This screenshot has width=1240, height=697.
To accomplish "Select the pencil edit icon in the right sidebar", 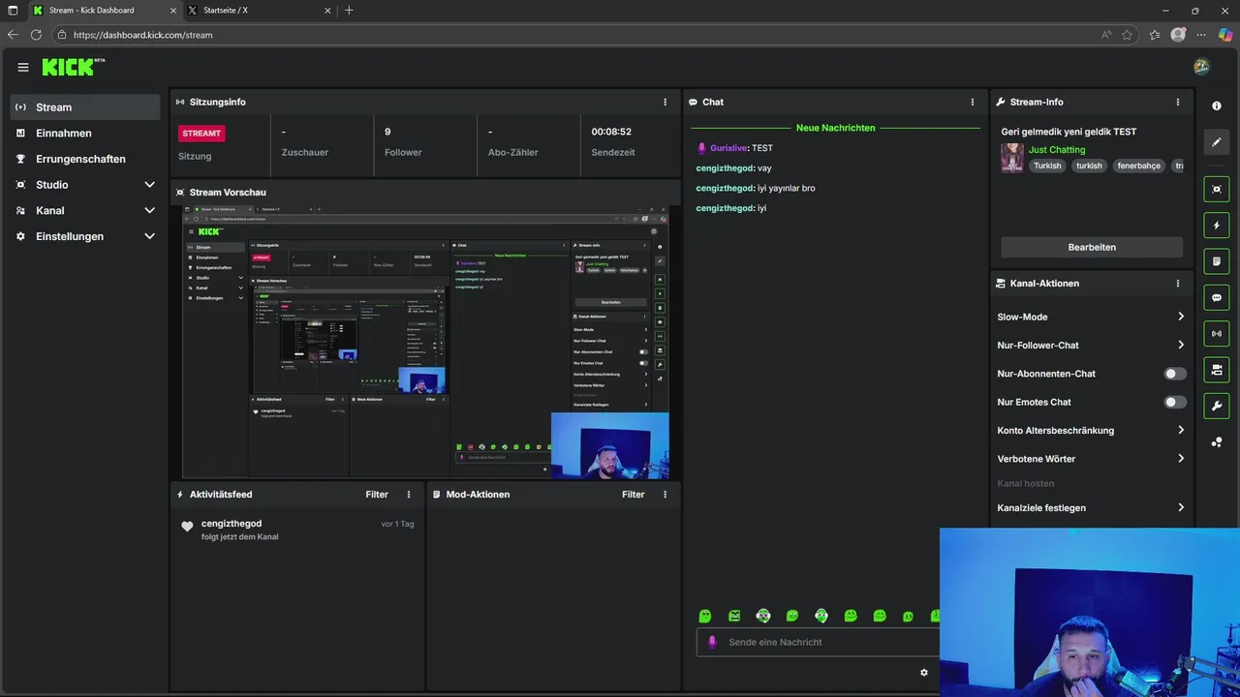I will (x=1217, y=142).
